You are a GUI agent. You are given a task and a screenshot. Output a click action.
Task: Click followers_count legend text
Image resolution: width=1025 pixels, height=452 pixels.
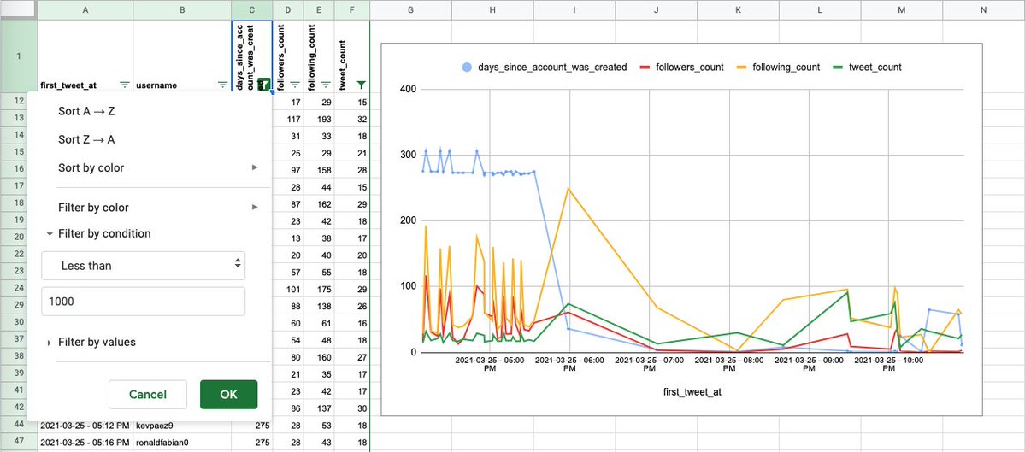coord(691,68)
